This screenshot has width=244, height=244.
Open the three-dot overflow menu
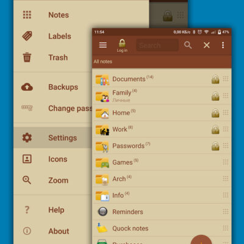pos(223,45)
